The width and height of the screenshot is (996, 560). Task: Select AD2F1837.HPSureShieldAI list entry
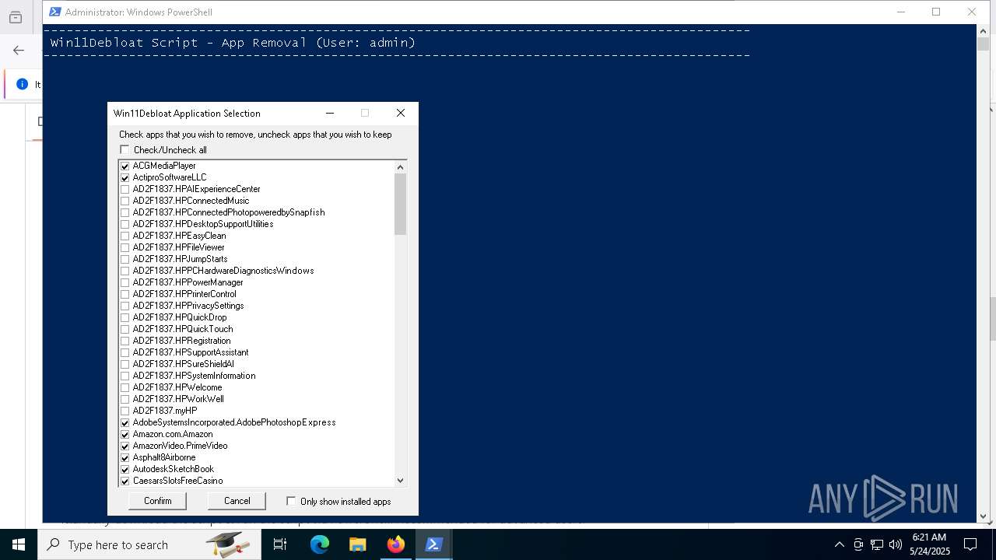click(183, 364)
